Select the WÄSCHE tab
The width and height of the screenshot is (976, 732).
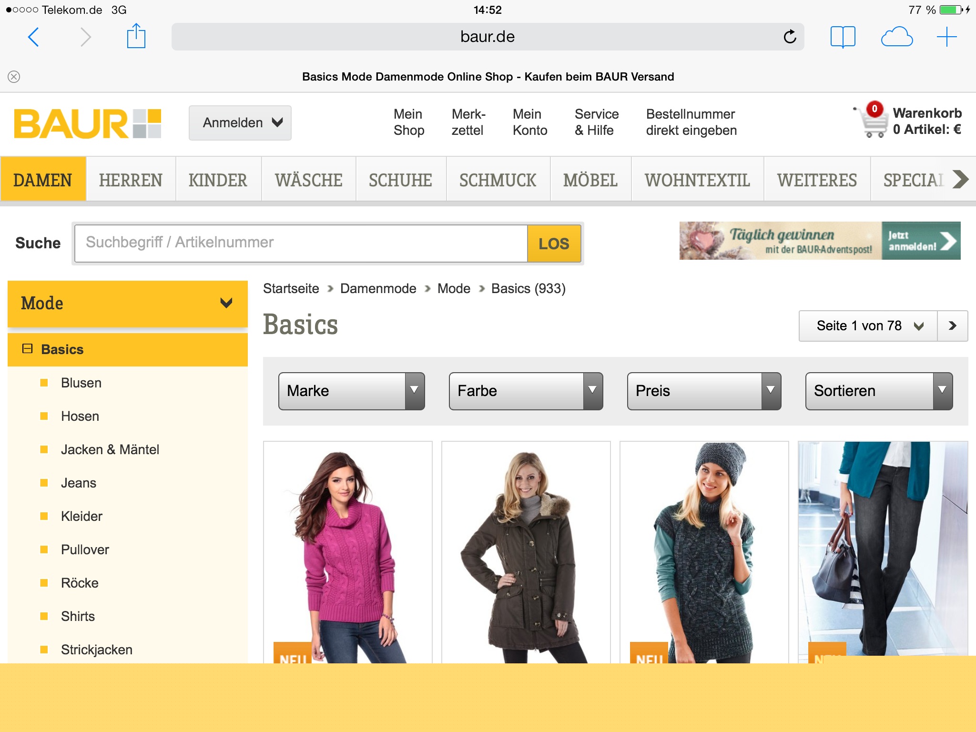click(308, 180)
